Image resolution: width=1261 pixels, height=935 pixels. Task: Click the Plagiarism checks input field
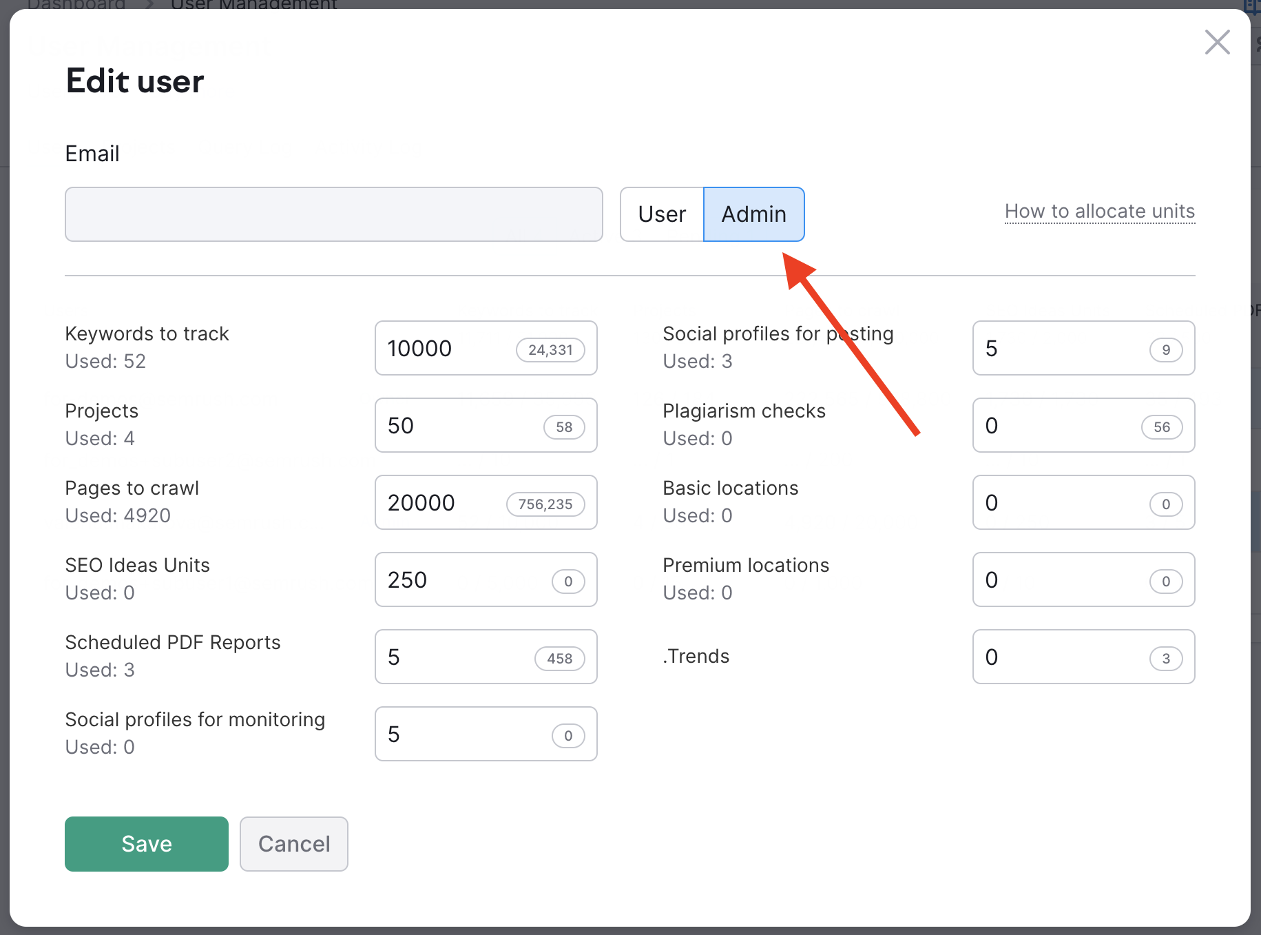pyautogui.click(x=1054, y=426)
